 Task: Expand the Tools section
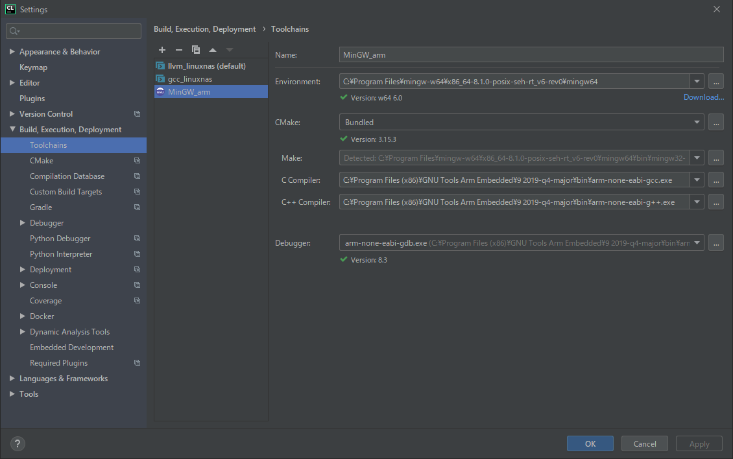pyautogui.click(x=12, y=394)
